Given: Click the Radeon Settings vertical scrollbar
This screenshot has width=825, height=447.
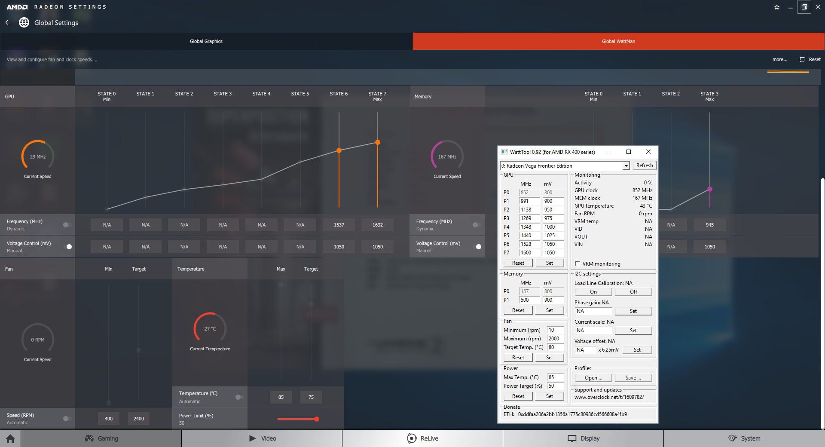Looking at the screenshot, I should click(x=822, y=303).
